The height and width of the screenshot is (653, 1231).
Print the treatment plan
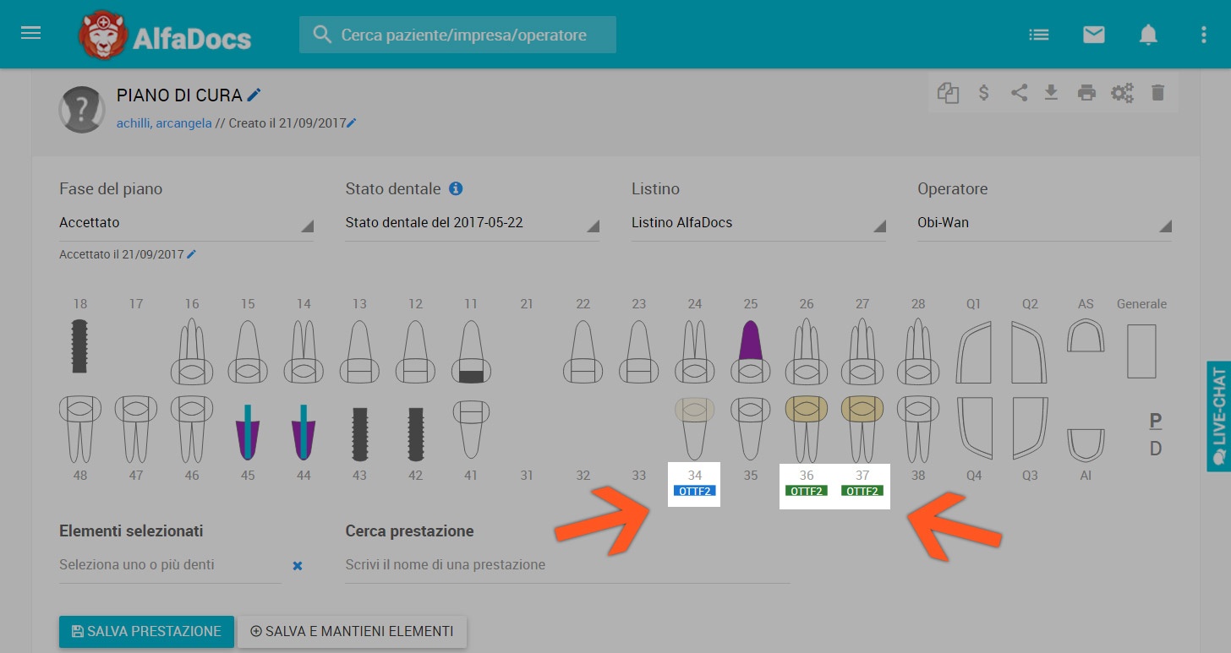click(x=1086, y=93)
